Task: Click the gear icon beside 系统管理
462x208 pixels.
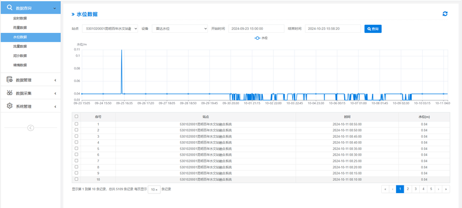Action: point(9,106)
